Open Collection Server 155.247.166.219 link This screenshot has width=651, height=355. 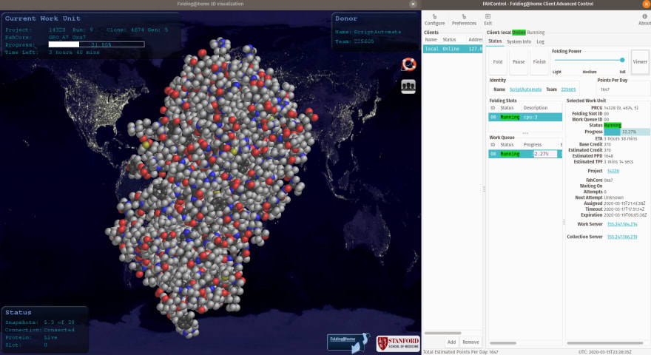[x=622, y=237]
